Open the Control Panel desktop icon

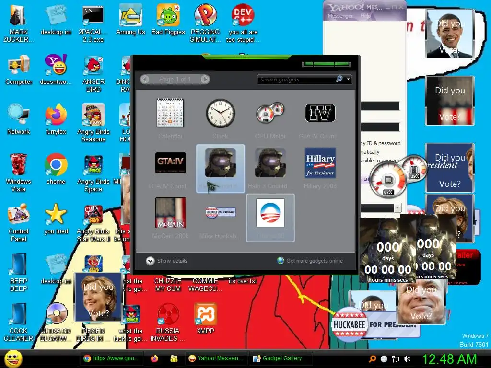19,223
